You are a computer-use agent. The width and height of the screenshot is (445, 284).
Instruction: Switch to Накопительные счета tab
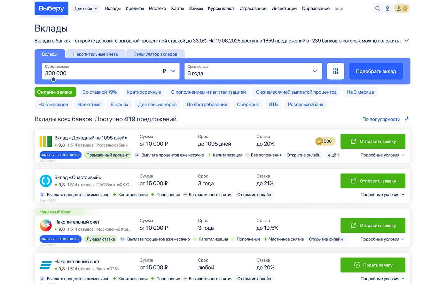(x=95, y=54)
